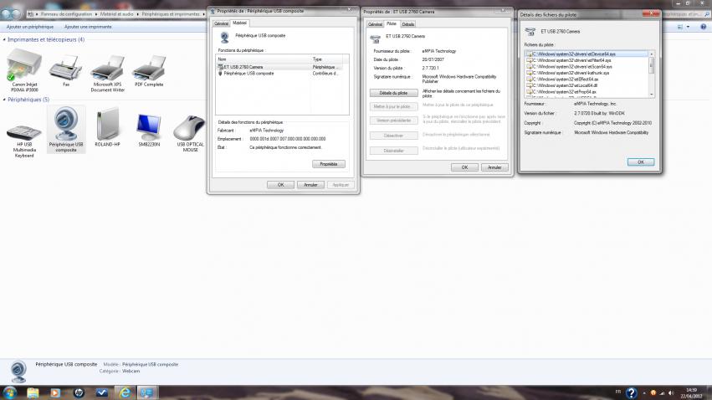Select the etLocal64.dll driver file row
The image size is (712, 400).
point(587,86)
